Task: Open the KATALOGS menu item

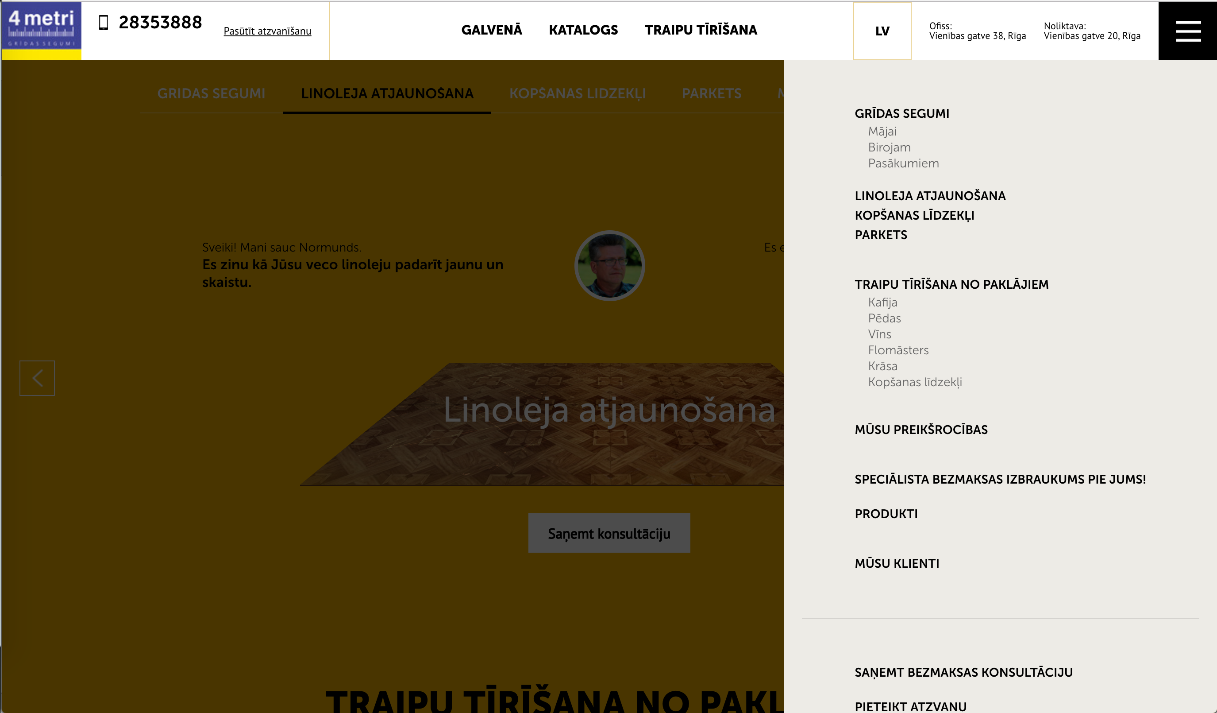Action: (x=583, y=30)
